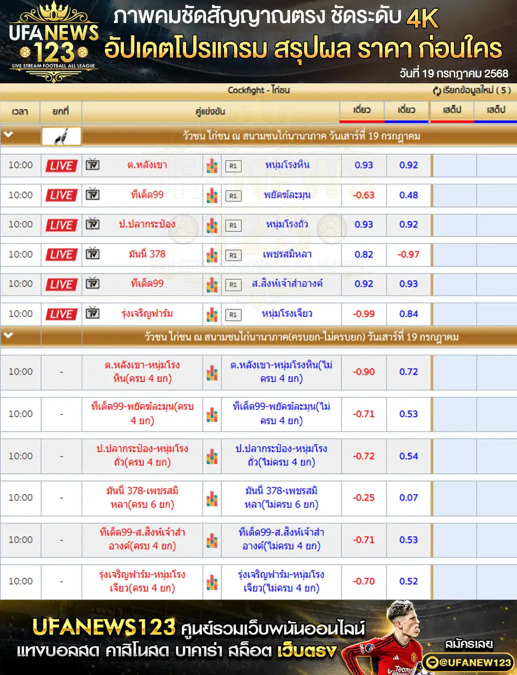The width and height of the screenshot is (517, 675).
Task: Click LIVE badge for ป.ปลากระป๋อง match
Action: pos(61,225)
